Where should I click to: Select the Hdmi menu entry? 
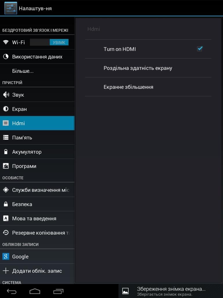(37, 123)
